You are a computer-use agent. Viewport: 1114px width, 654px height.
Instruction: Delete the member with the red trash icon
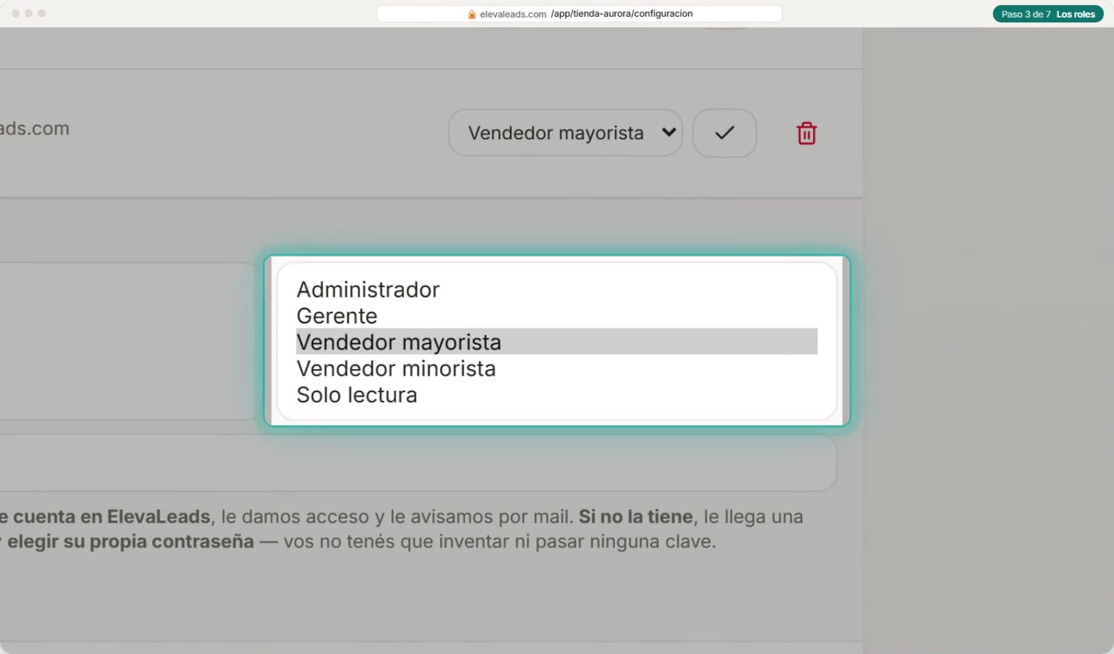[807, 133]
